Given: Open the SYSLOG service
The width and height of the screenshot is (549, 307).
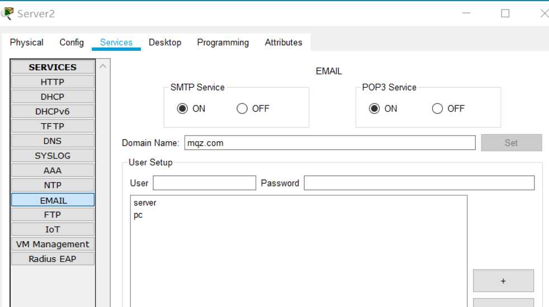Looking at the screenshot, I should (53, 156).
